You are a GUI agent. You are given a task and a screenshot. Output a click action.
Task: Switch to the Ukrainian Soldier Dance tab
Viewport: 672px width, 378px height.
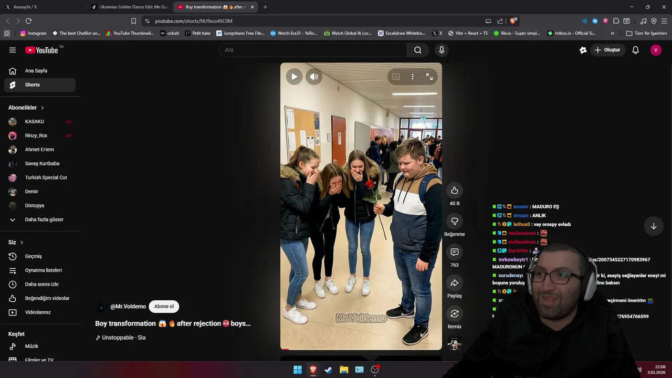(x=129, y=7)
